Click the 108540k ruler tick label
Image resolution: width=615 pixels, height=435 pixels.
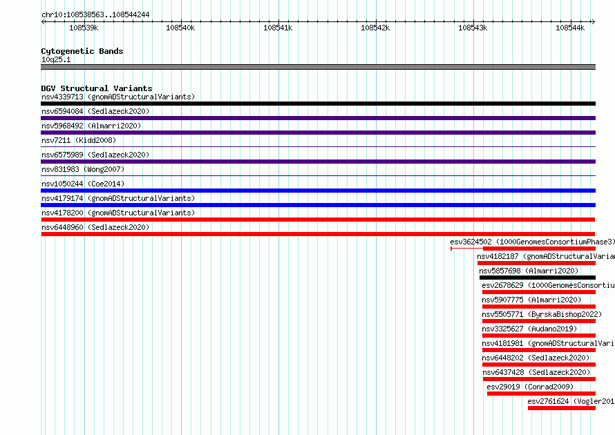click(x=180, y=28)
